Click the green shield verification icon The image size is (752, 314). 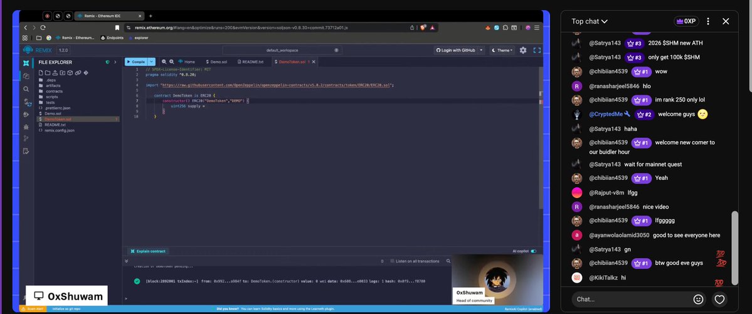tap(107, 62)
